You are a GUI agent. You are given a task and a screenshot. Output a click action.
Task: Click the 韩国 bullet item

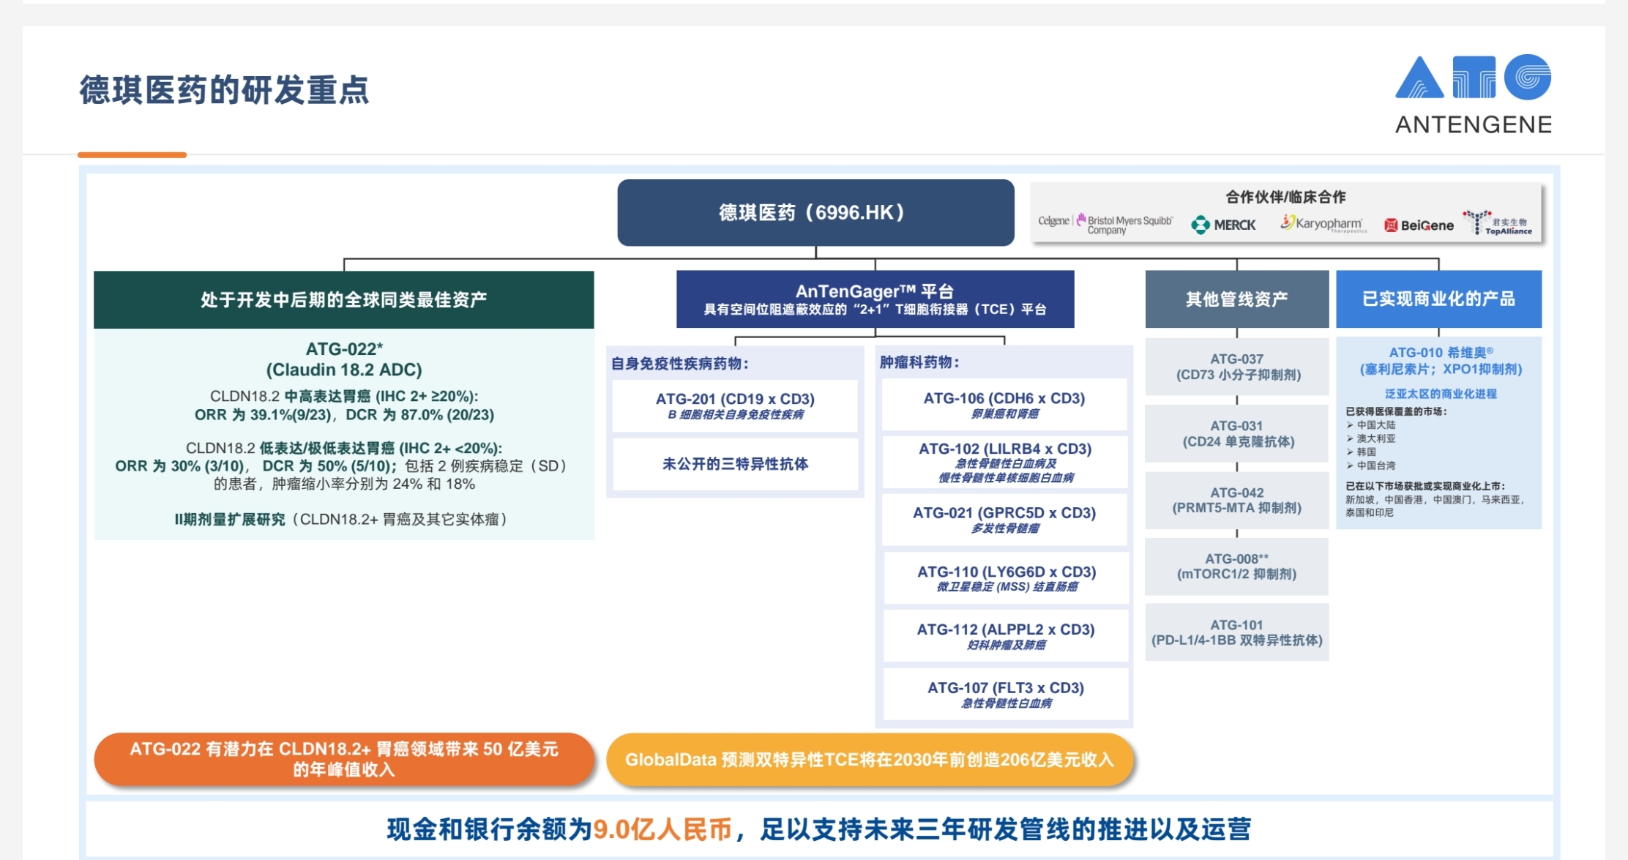[x=1366, y=452]
